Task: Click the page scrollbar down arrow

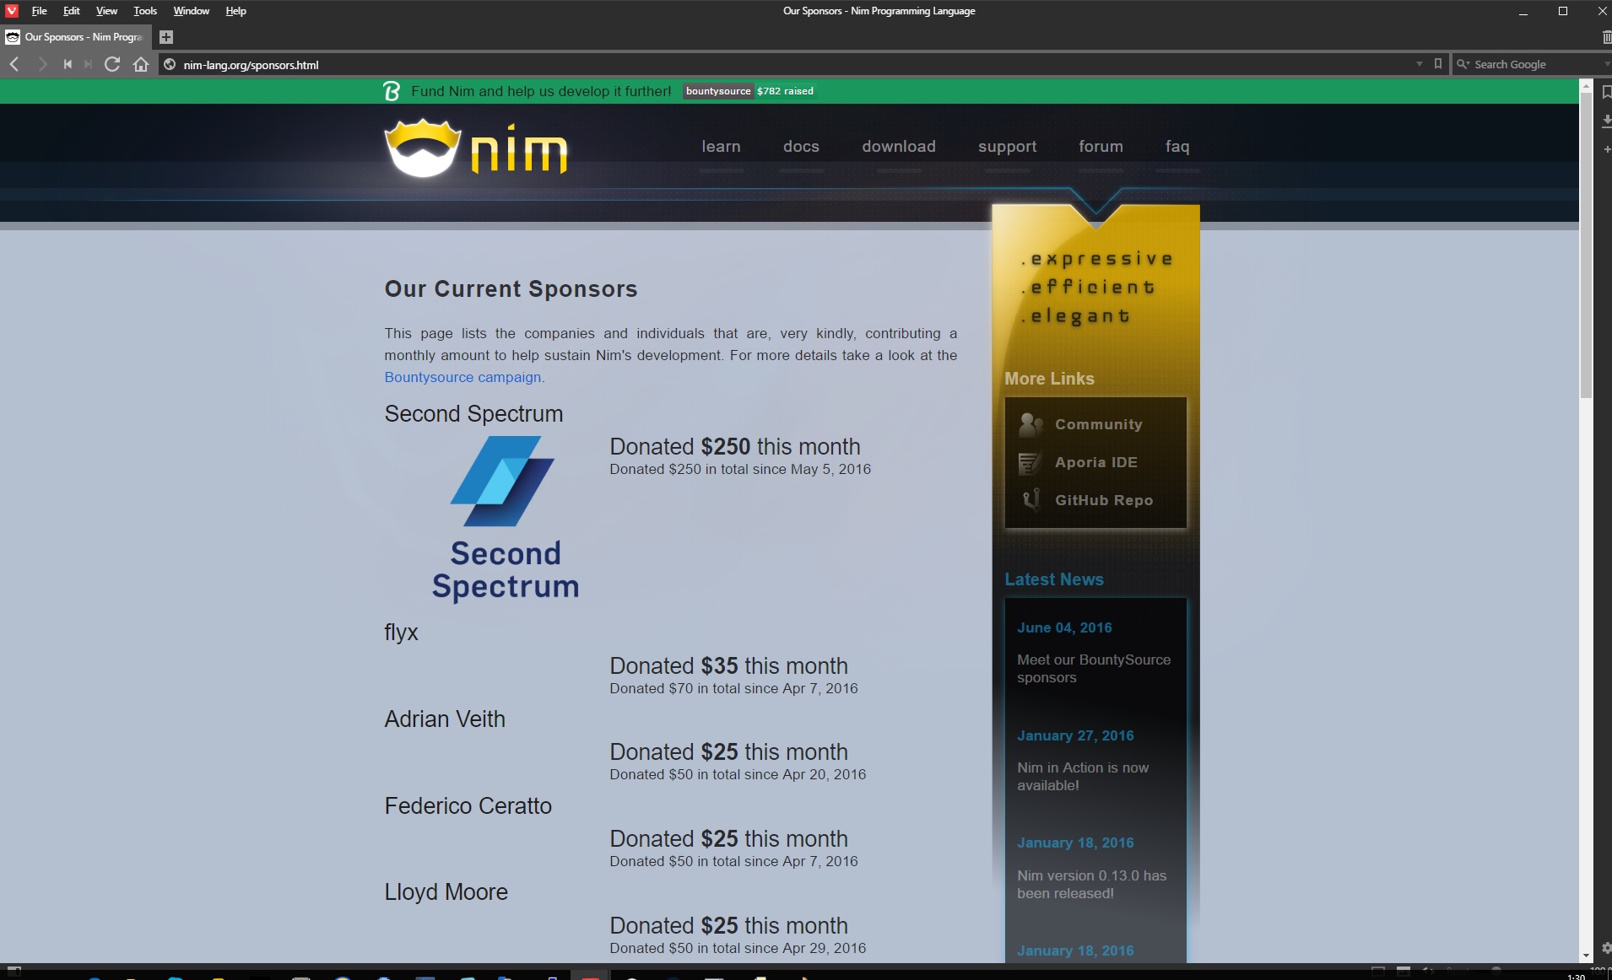Action: [1586, 956]
